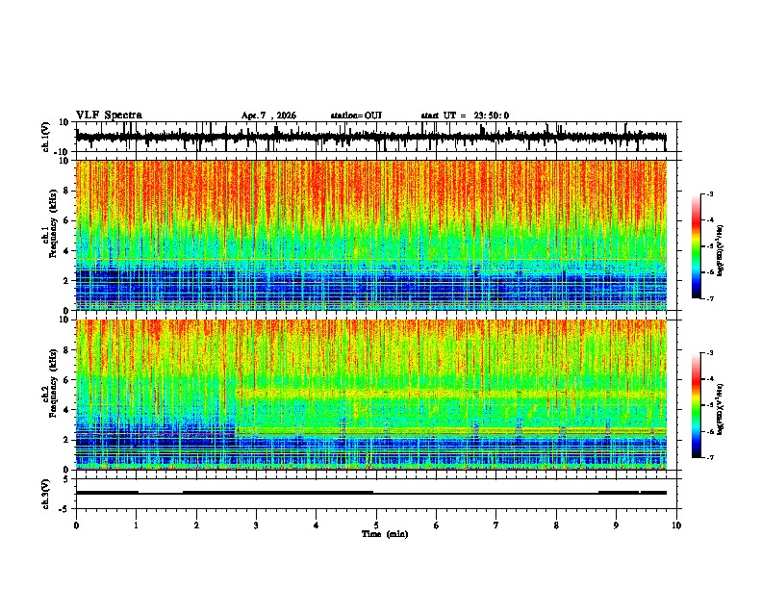Click the "2" tick on ch.2 frequency axis
This screenshot has width=762, height=589.
coord(67,440)
